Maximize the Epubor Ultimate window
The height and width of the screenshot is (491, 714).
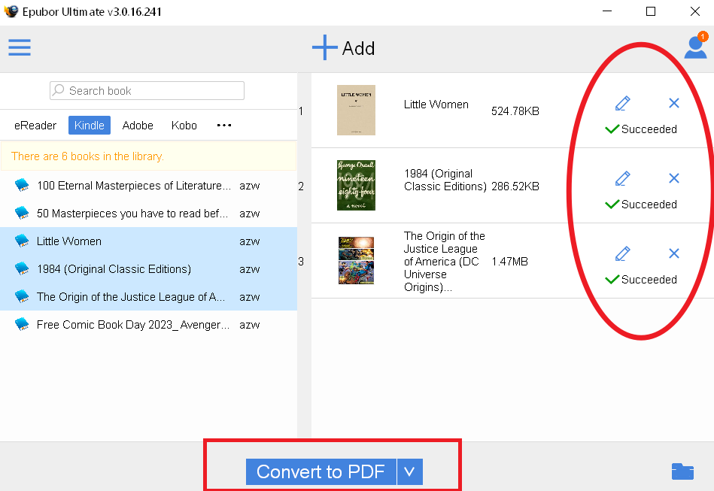(x=651, y=11)
